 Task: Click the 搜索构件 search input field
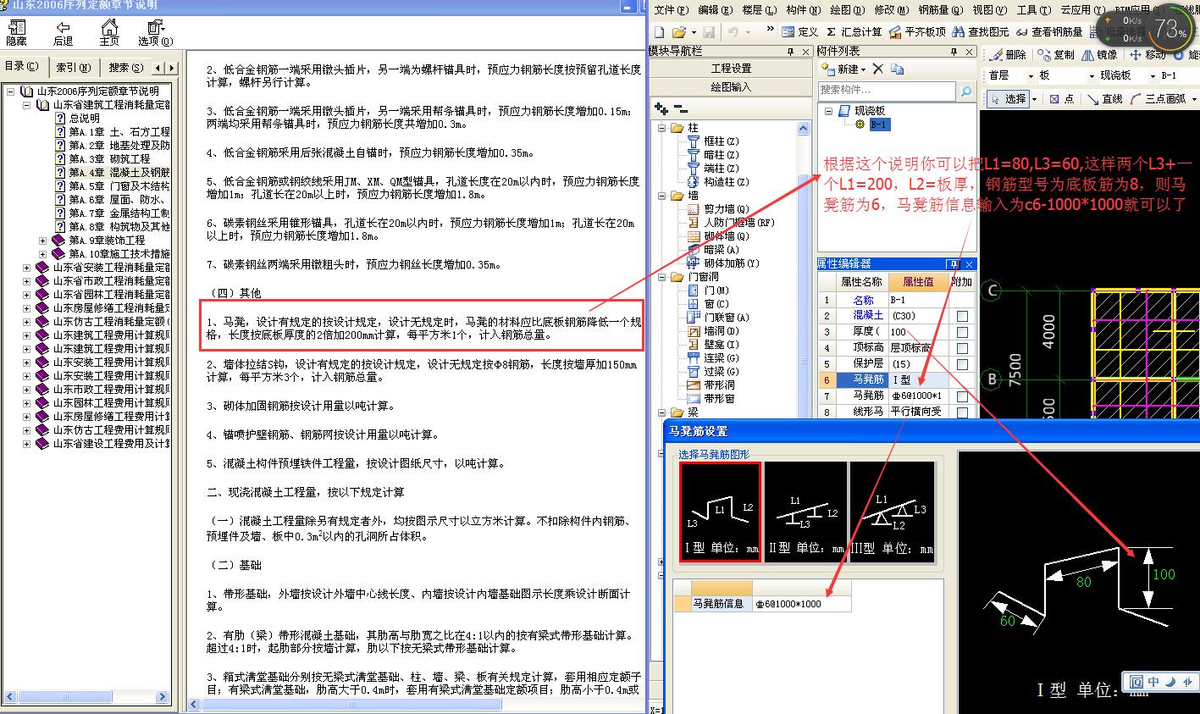(887, 90)
